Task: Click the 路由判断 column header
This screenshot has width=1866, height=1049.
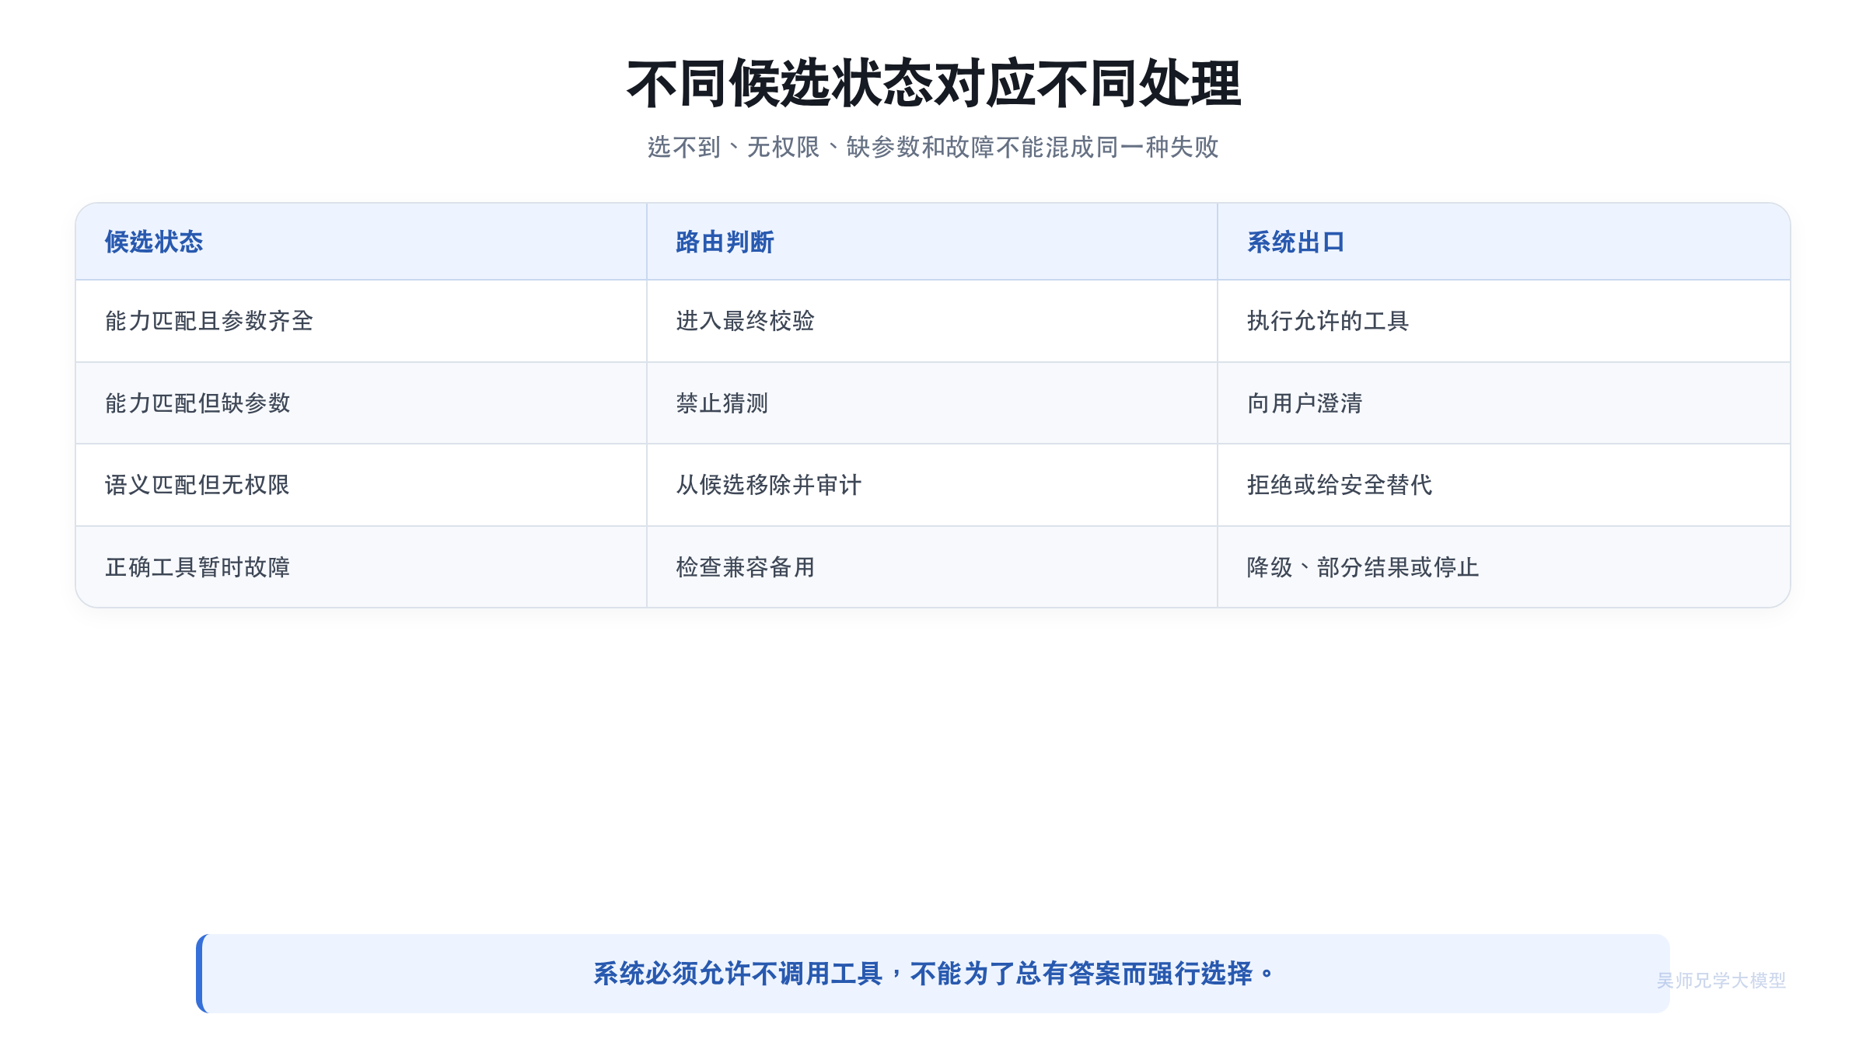Action: pos(932,242)
